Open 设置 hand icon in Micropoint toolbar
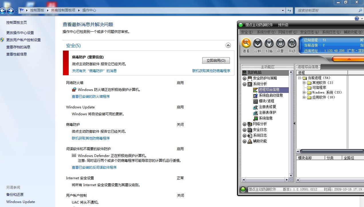364x207 pixels. 280,43
